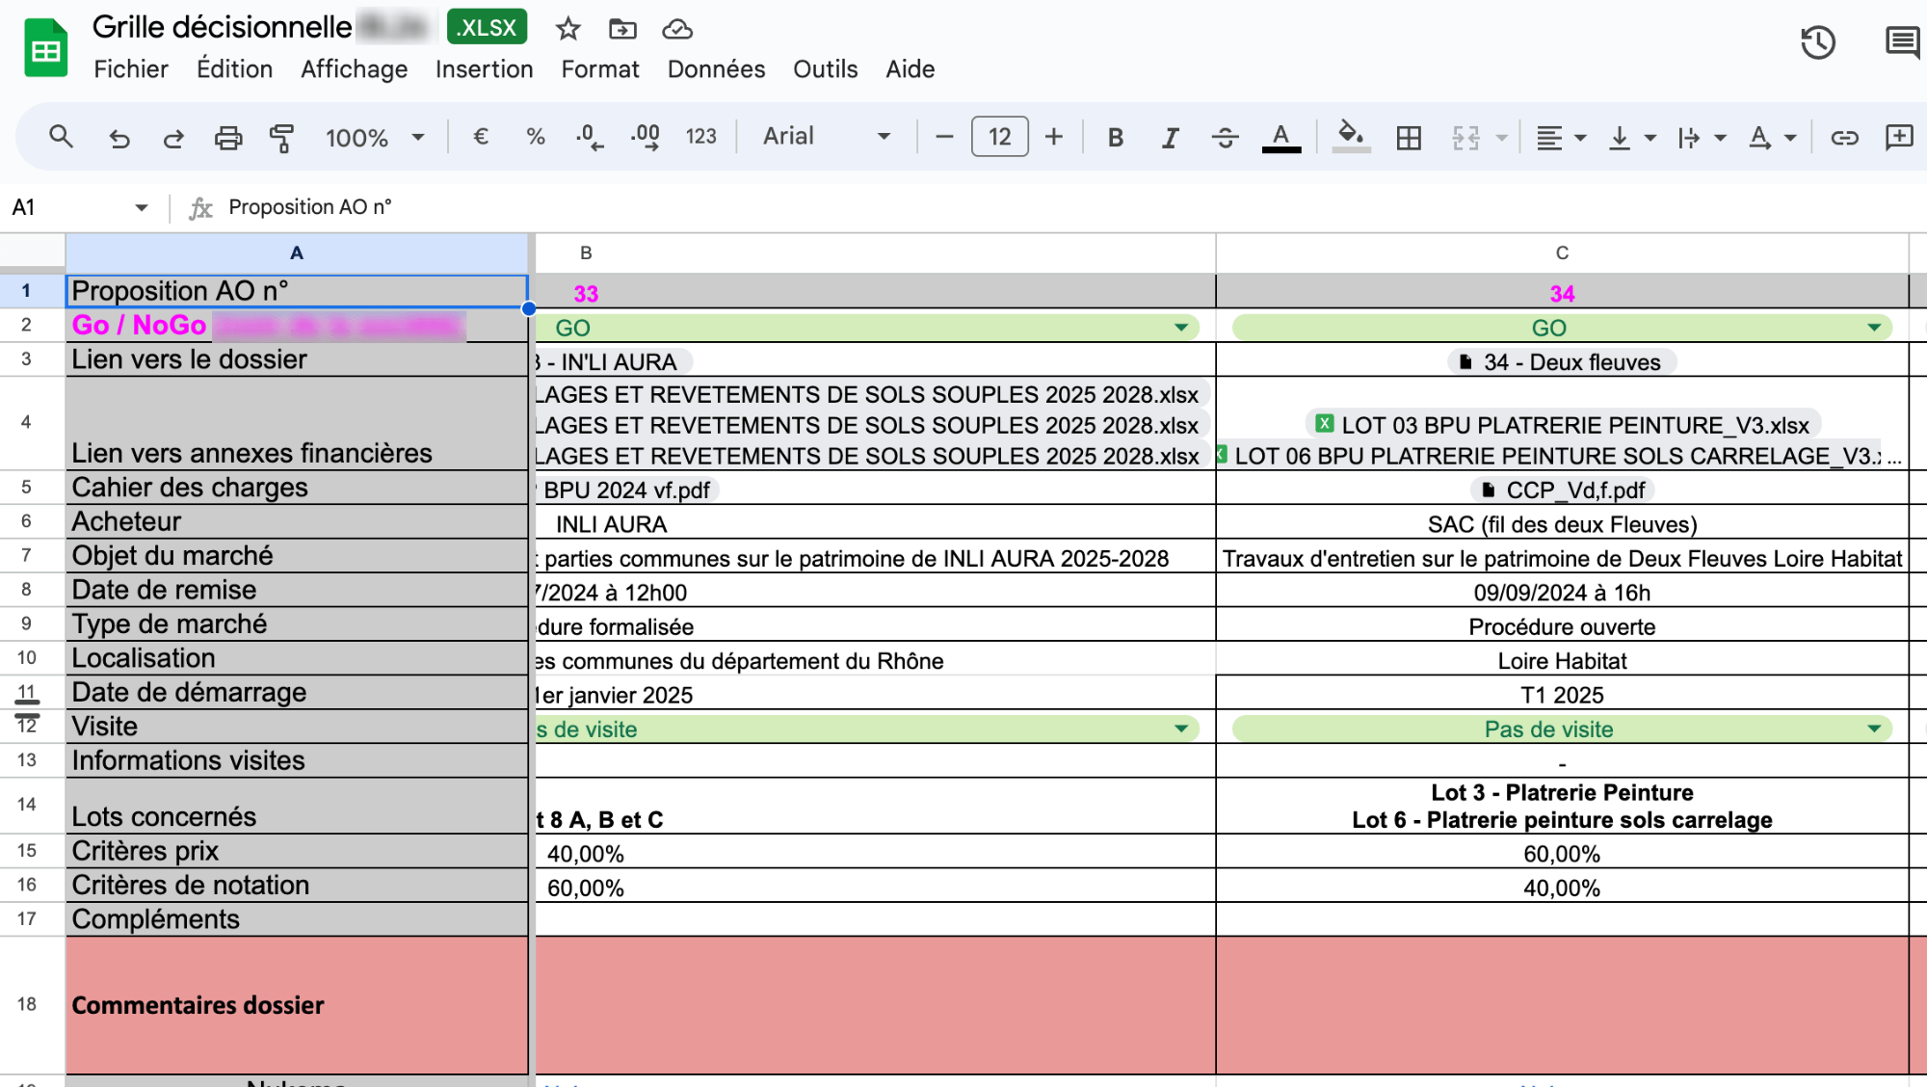The width and height of the screenshot is (1927, 1087).
Task: Open the Format menu
Action: [600, 69]
